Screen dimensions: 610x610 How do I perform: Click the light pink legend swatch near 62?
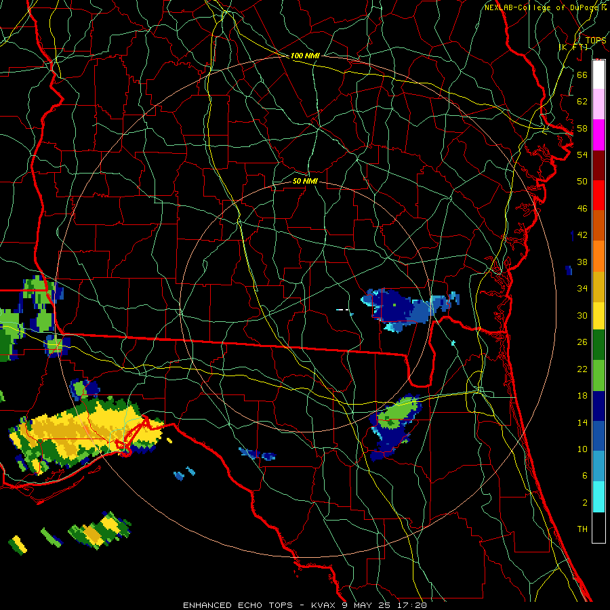tap(598, 104)
